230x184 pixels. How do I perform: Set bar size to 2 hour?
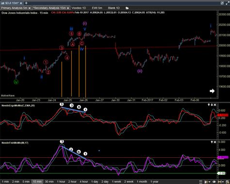[72, 182]
